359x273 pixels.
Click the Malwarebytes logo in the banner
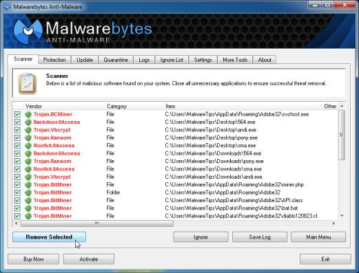coord(28,31)
